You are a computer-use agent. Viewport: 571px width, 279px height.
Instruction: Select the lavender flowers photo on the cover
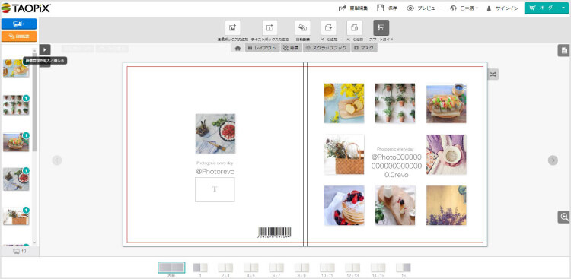pyautogui.click(x=446, y=205)
